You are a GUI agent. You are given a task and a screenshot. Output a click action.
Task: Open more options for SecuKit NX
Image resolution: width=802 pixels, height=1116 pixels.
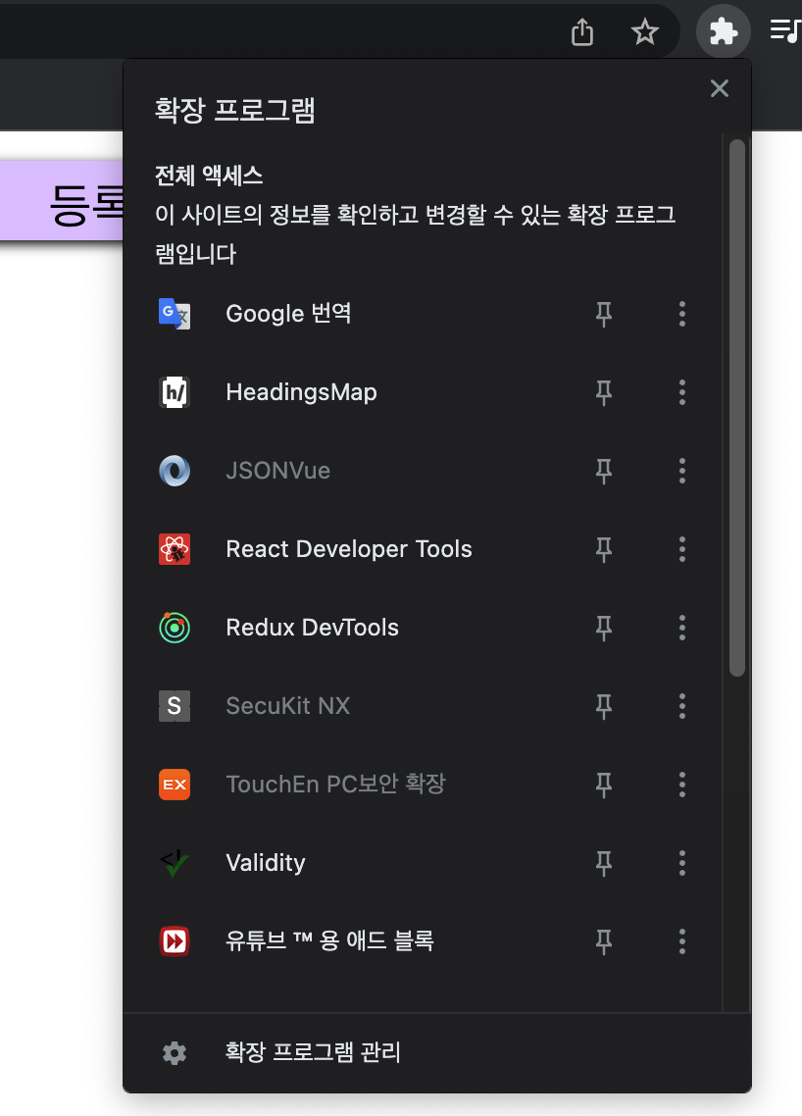tap(681, 706)
